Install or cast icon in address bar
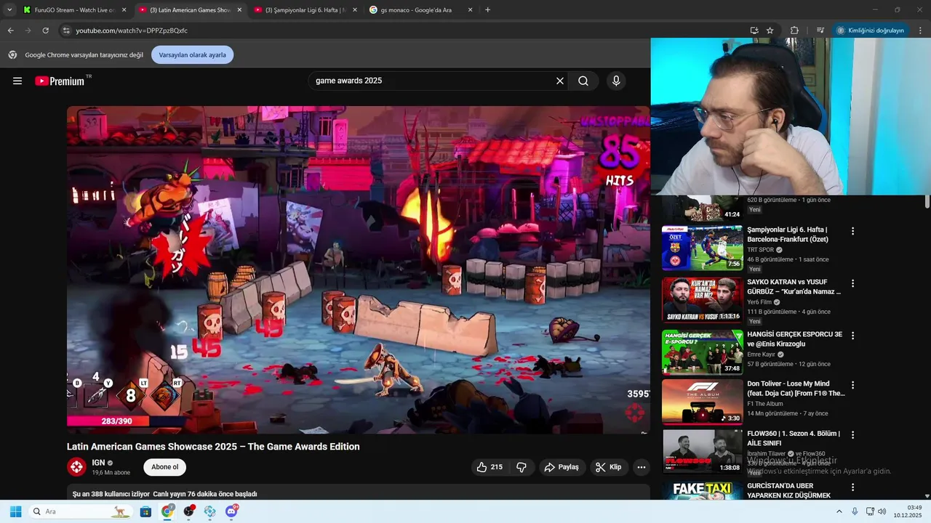Screen dimensions: 931x523 tap(754, 31)
